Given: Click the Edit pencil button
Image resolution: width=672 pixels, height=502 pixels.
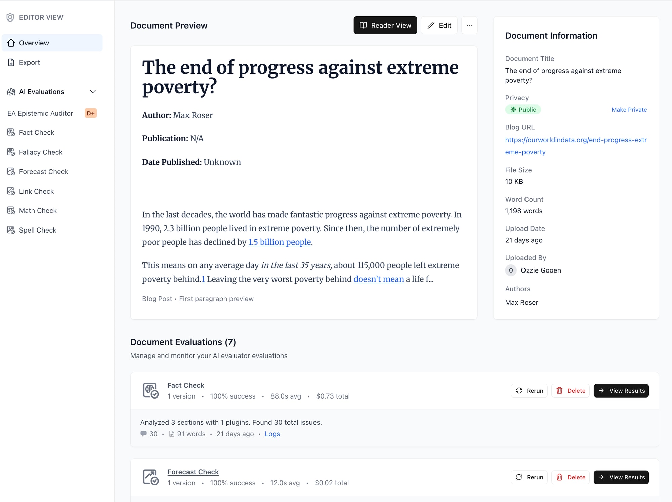Looking at the screenshot, I should pos(439,25).
